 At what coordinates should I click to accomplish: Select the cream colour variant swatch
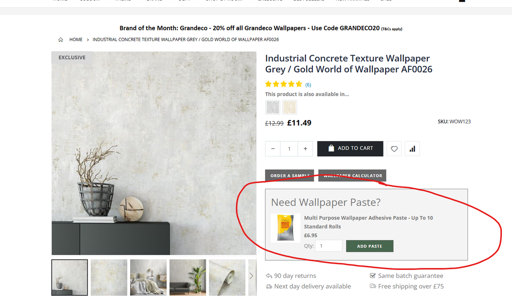(289, 107)
